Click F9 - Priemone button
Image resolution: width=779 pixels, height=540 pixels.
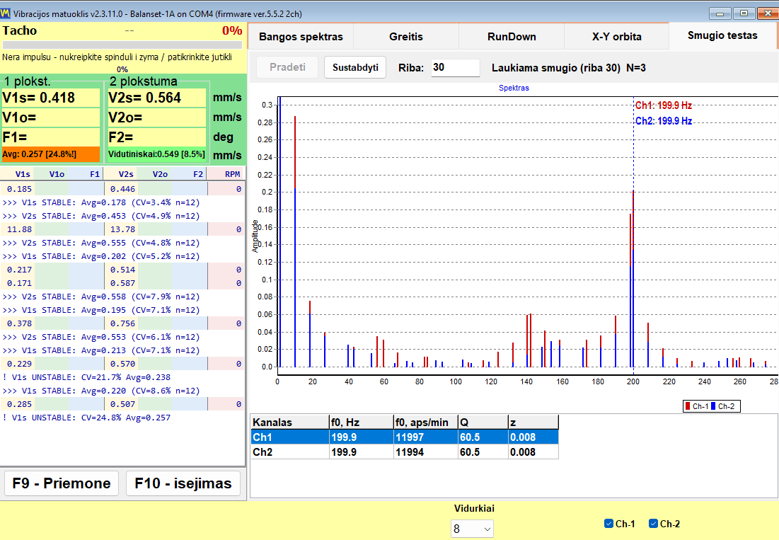(x=62, y=483)
